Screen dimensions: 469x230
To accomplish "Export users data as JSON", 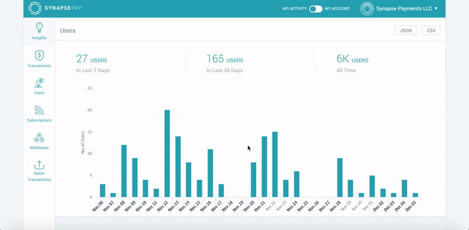I will pos(406,30).
